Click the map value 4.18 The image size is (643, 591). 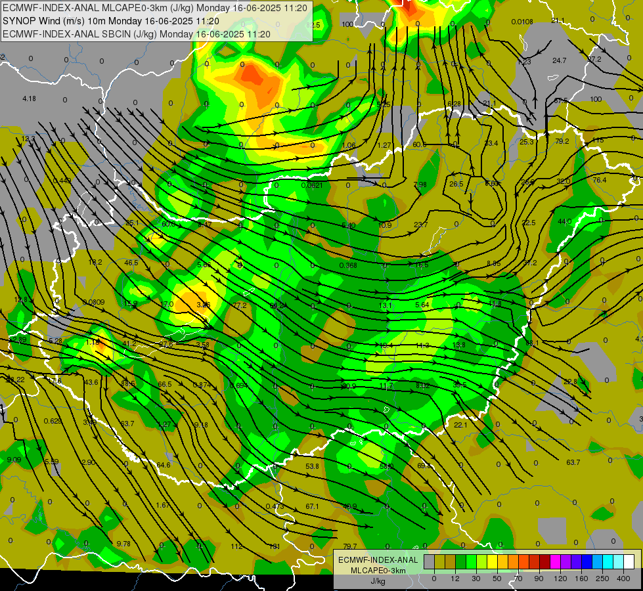[x=29, y=99]
